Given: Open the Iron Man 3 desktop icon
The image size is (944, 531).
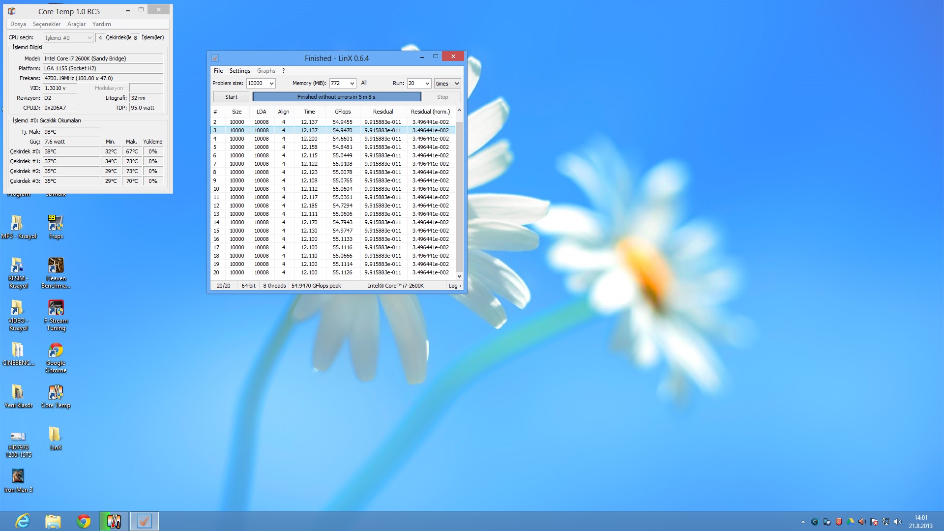Looking at the screenshot, I should point(18,480).
